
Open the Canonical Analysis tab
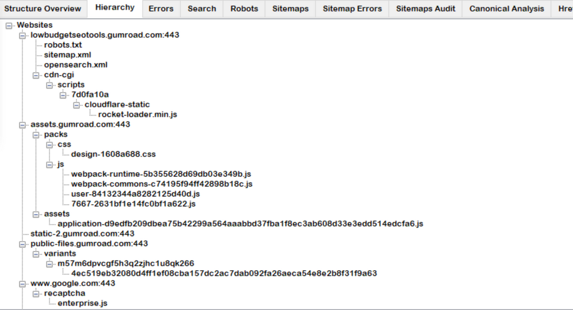click(506, 9)
